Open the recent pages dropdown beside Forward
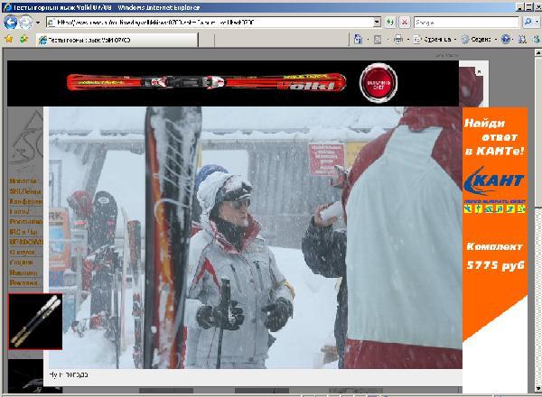Screen dimensions: 542x397 coord(38,23)
